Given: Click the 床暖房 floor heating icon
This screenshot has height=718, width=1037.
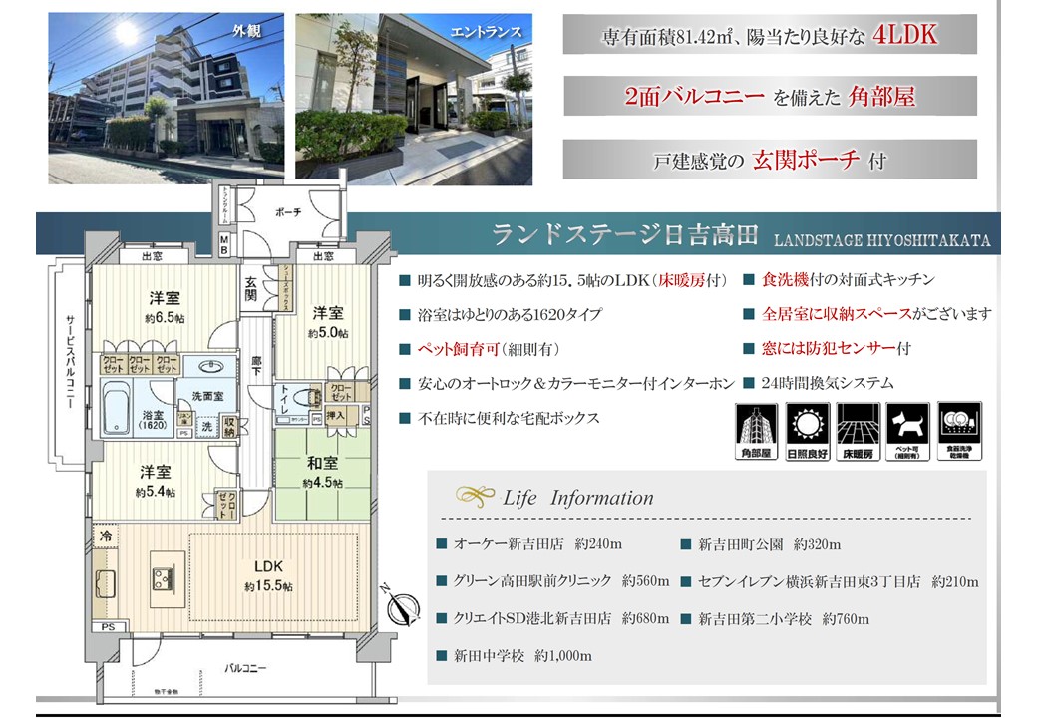Looking at the screenshot, I should tap(857, 426).
